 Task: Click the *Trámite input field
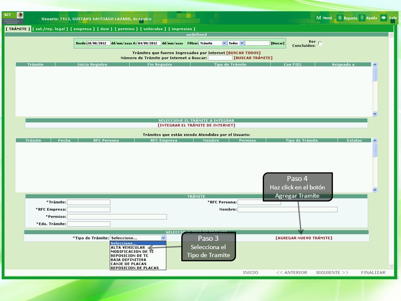pos(89,202)
